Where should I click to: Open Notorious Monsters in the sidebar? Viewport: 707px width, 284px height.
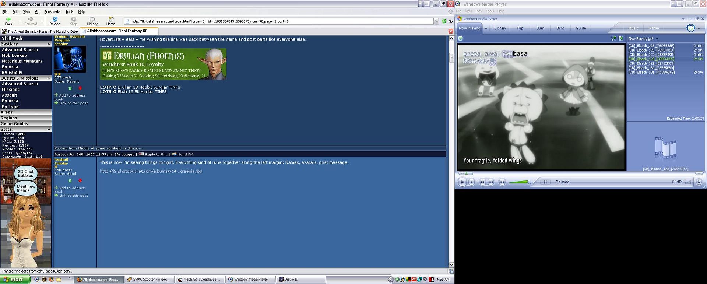22,61
